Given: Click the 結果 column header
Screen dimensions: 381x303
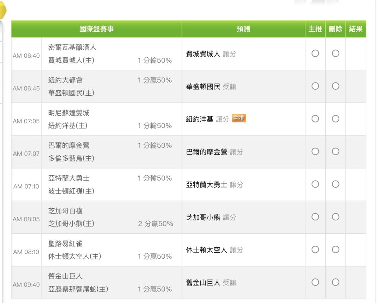Looking at the screenshot, I should [356, 29].
